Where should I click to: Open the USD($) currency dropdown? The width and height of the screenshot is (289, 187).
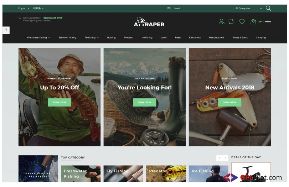coord(38,8)
